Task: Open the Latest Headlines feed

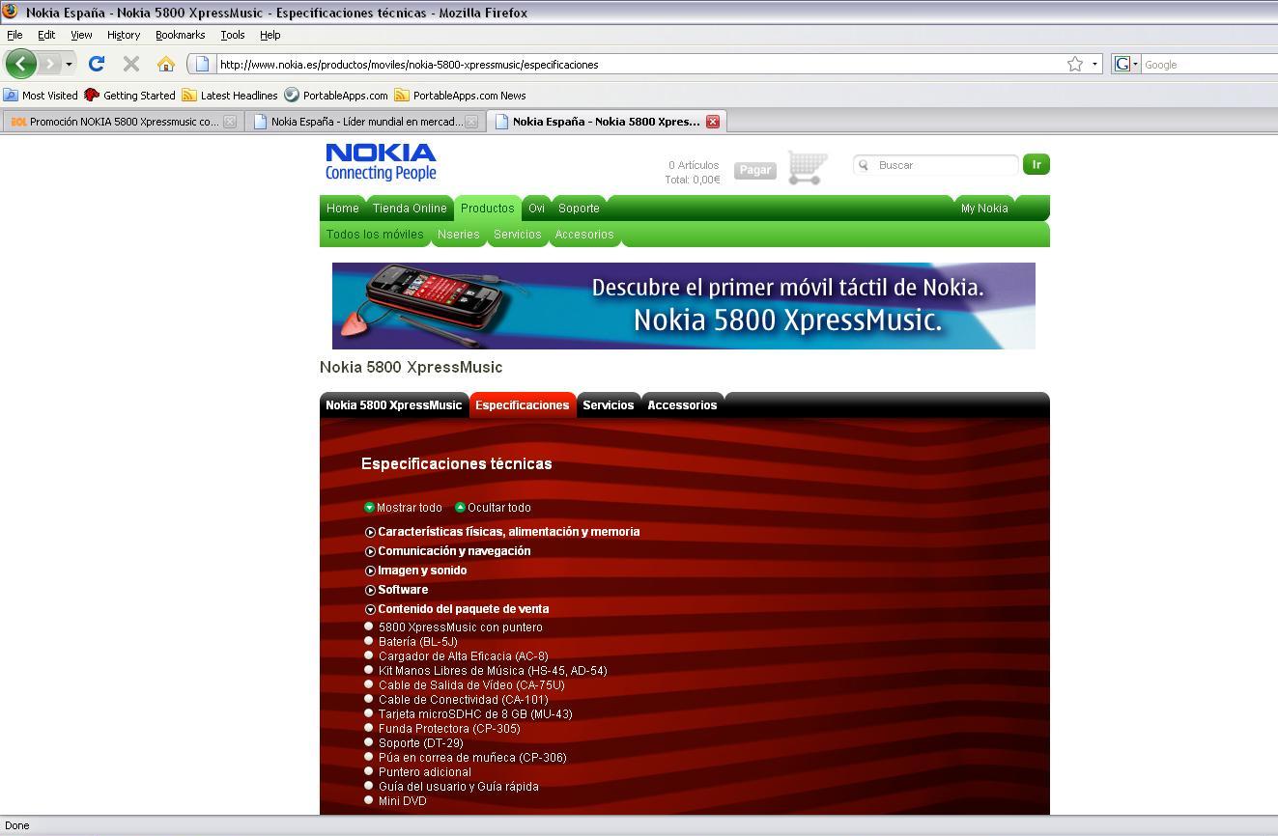Action: click(230, 95)
